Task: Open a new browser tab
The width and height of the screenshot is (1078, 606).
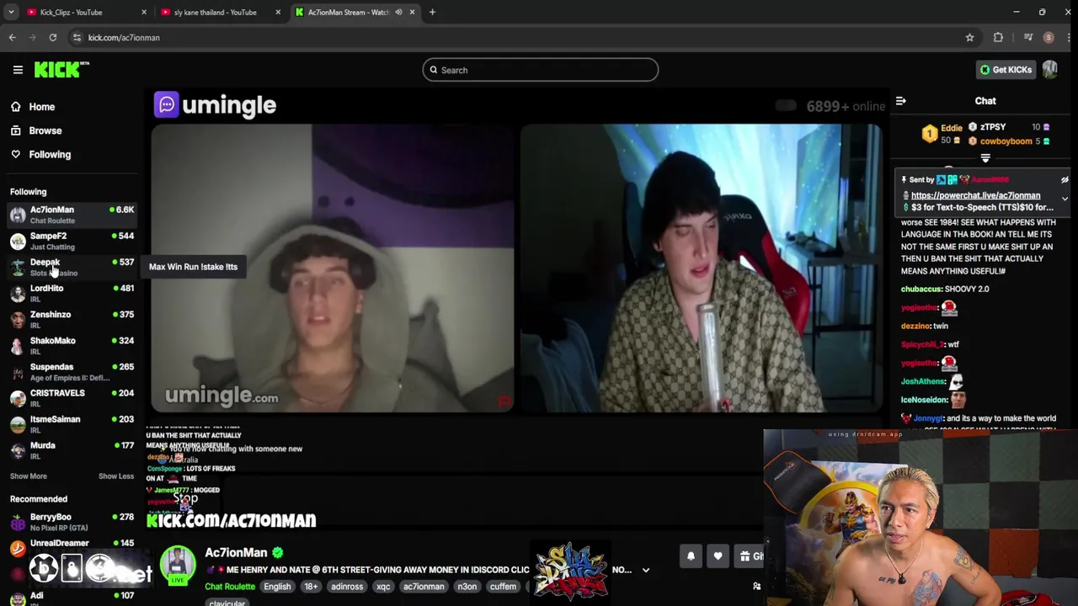Action: [432, 12]
